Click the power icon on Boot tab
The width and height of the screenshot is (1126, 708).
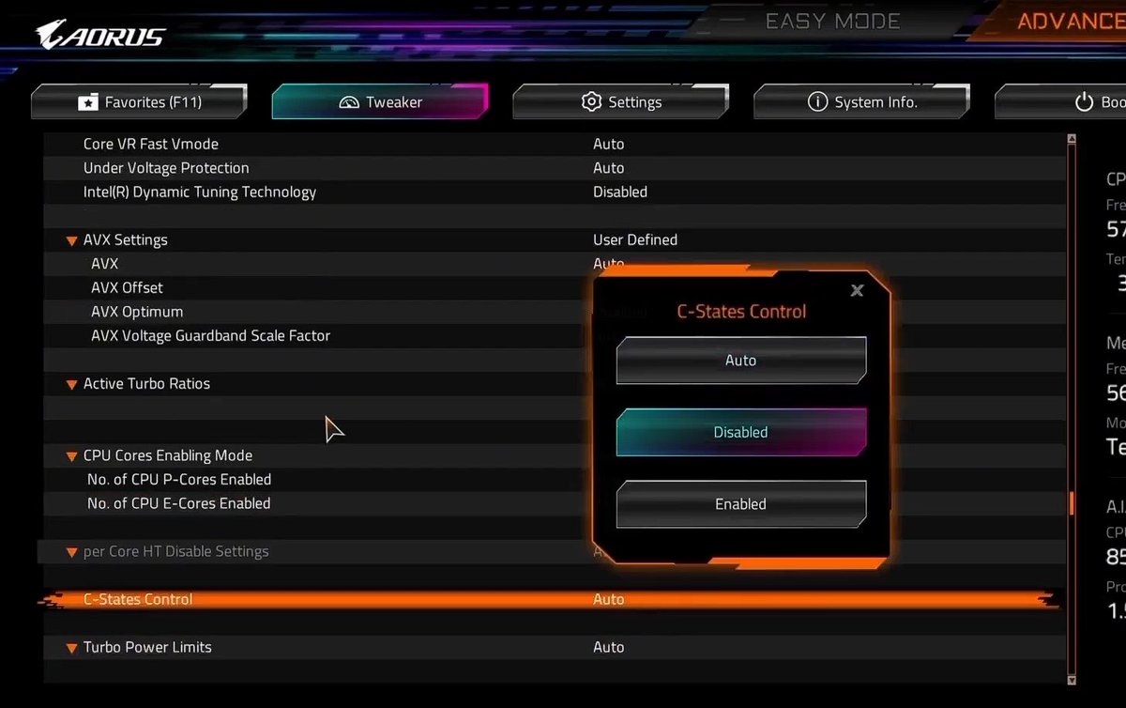pyautogui.click(x=1084, y=101)
